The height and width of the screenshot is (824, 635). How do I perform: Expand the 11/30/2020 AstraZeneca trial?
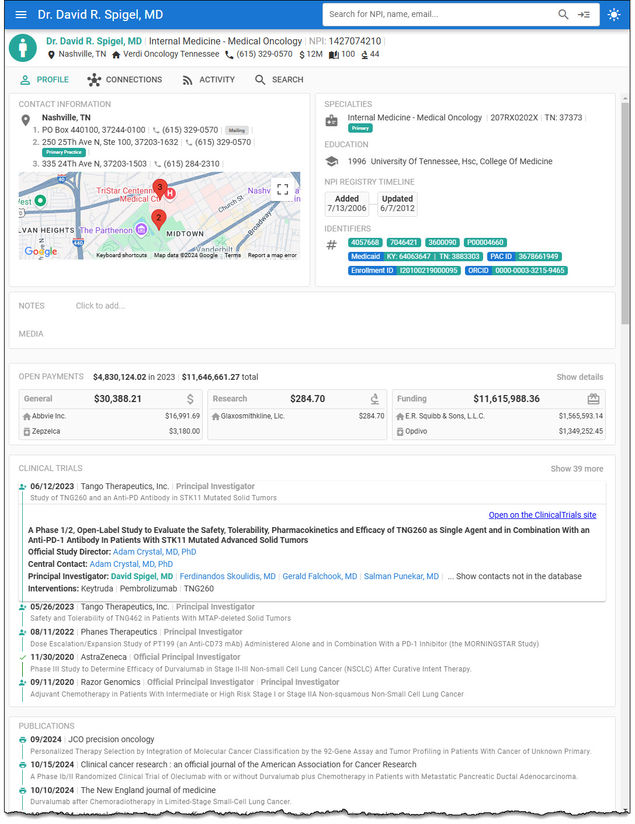pos(313,663)
